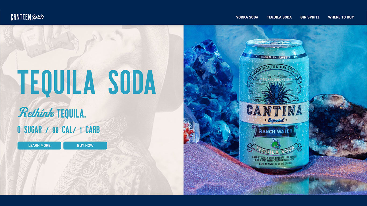Go to the Tequila Soda menu item
The width and height of the screenshot is (367, 206).
(x=279, y=17)
